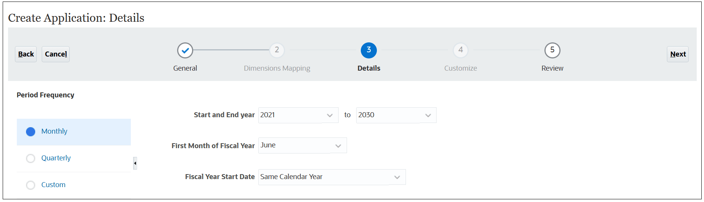The width and height of the screenshot is (704, 202).
Task: Click the Details step label
Action: coord(369,68)
